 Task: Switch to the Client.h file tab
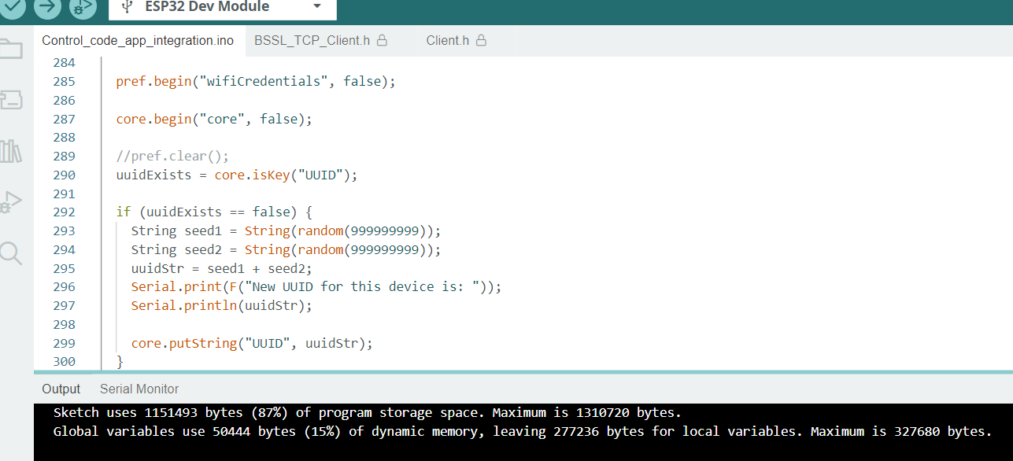click(447, 41)
